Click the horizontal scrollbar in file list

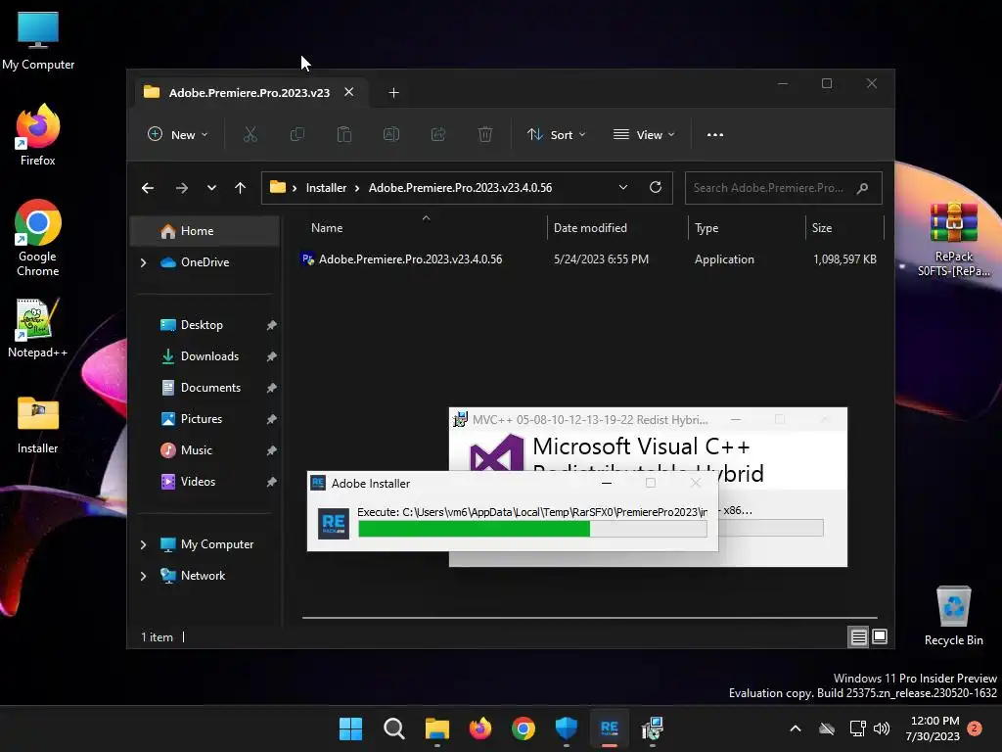(x=589, y=618)
